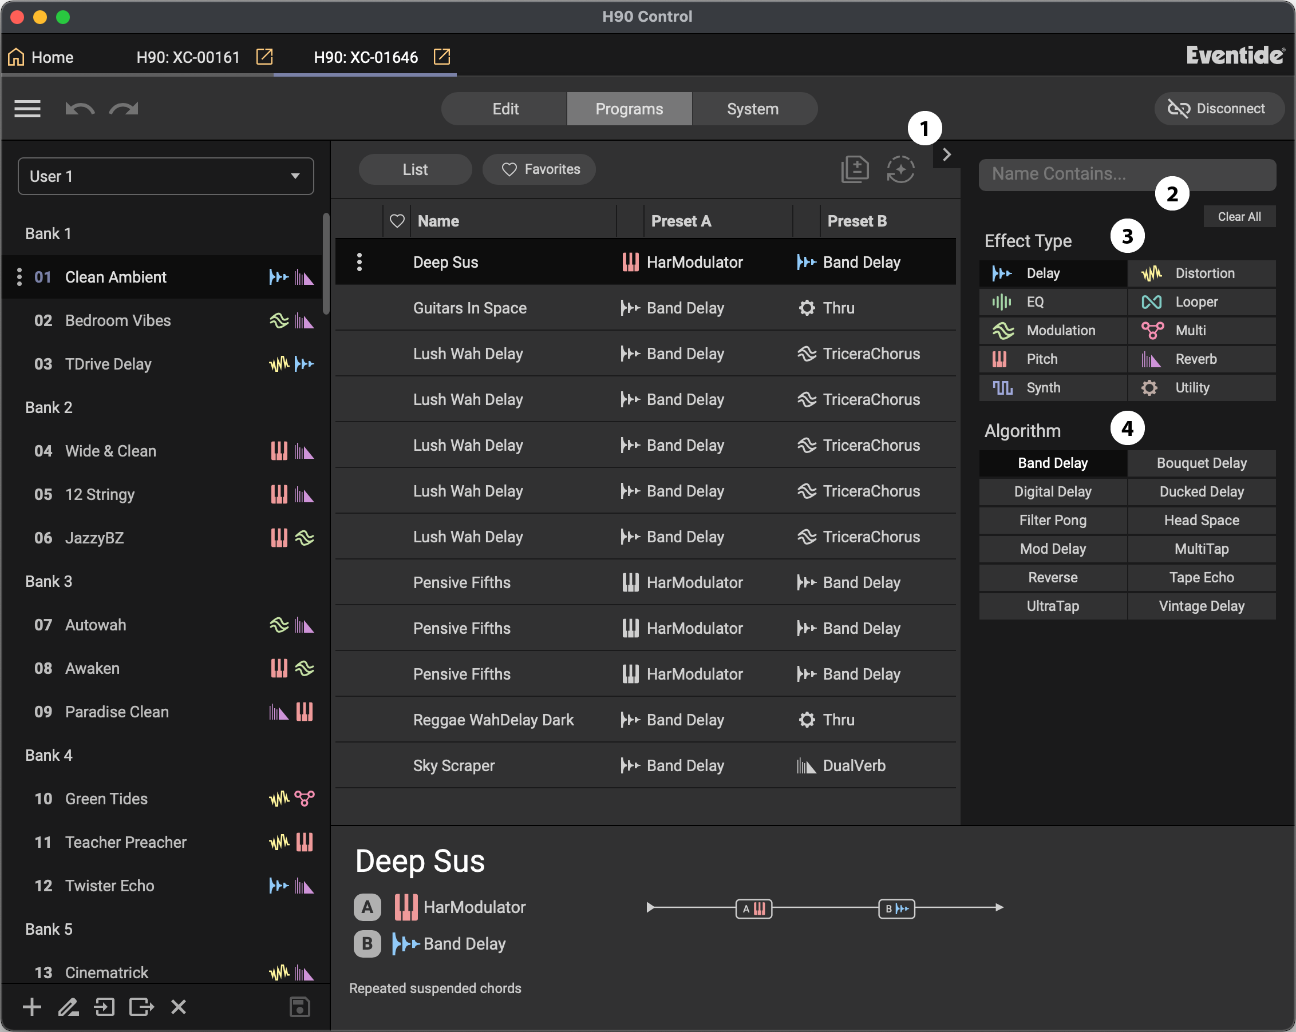Select the Guitars In Space program row
The image size is (1296, 1032).
point(645,308)
